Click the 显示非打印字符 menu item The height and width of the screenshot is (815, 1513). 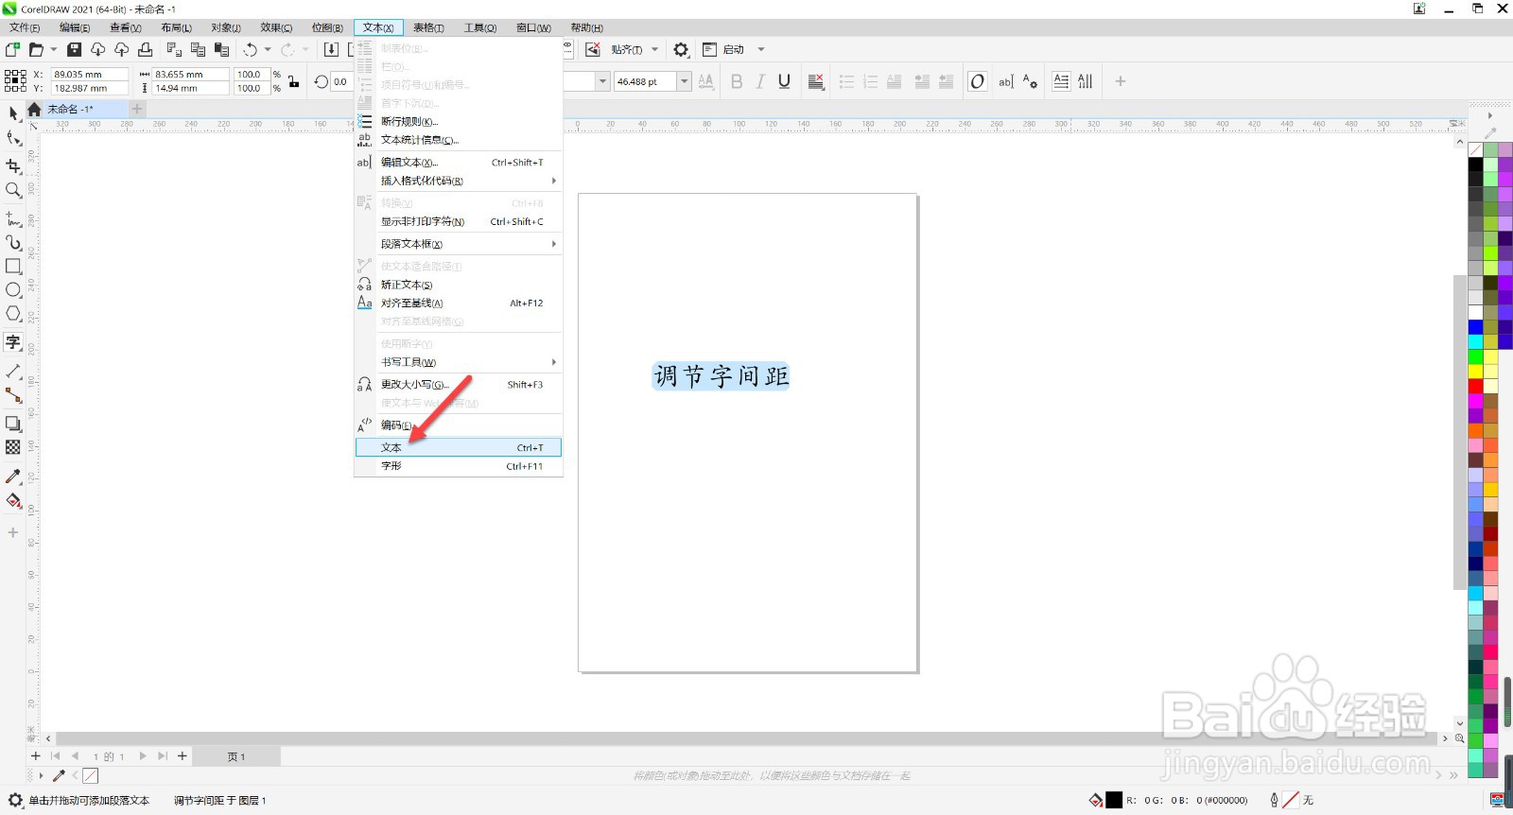(x=459, y=222)
